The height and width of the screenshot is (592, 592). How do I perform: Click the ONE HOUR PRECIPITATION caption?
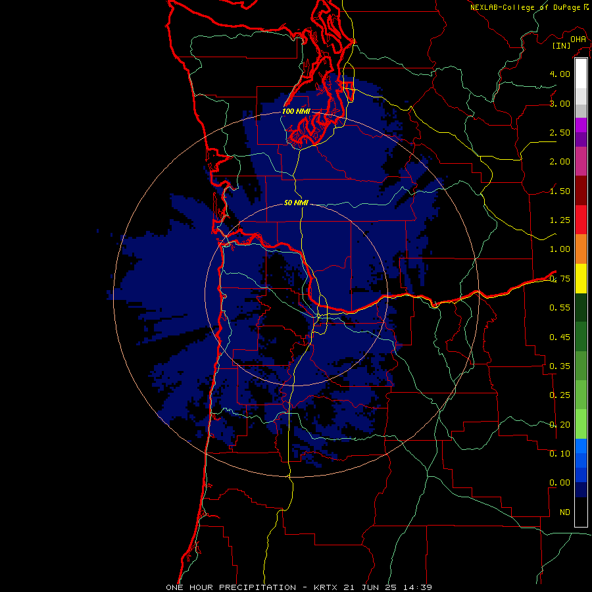click(231, 587)
